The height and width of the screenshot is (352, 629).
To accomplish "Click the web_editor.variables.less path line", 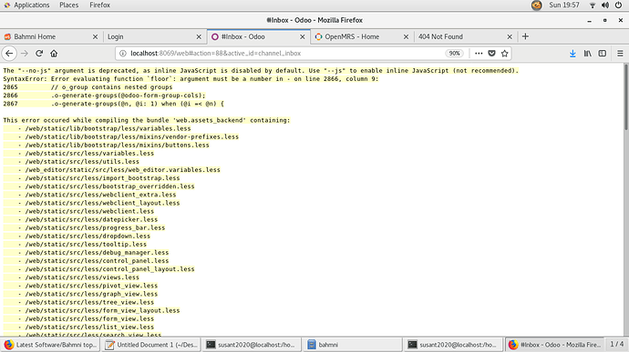I will point(123,170).
